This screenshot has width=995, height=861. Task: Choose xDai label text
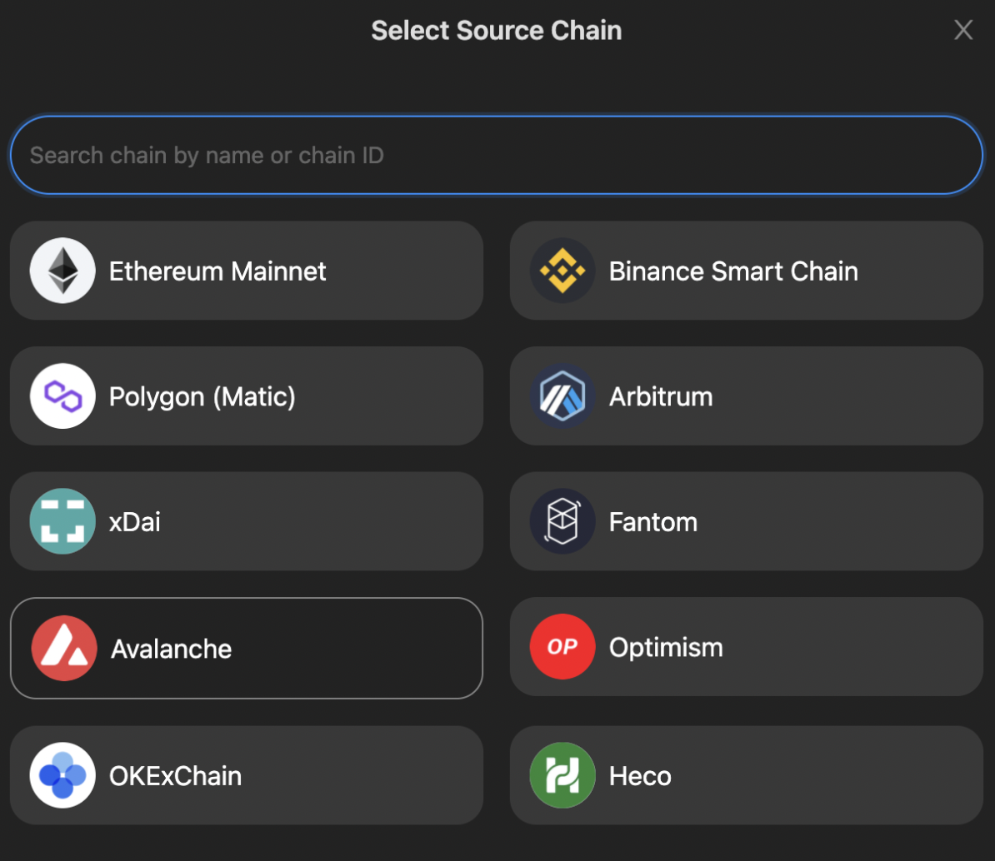pos(134,522)
